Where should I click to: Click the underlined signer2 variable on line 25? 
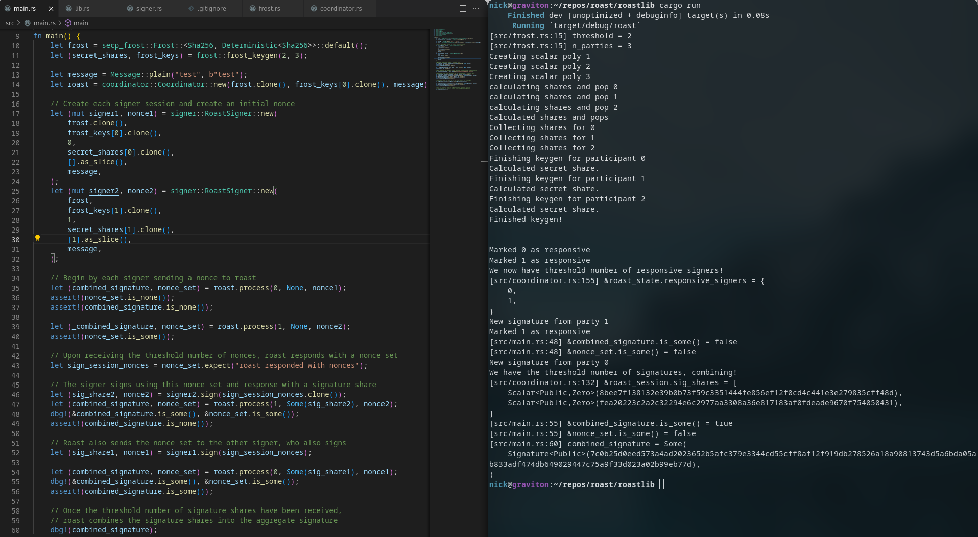104,191
